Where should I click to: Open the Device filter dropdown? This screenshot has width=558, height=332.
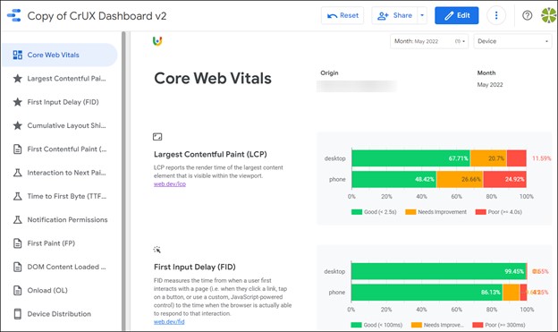(512, 41)
